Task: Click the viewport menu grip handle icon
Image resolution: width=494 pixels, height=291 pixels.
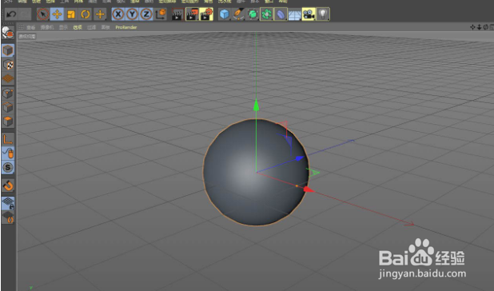Action: (x=21, y=27)
